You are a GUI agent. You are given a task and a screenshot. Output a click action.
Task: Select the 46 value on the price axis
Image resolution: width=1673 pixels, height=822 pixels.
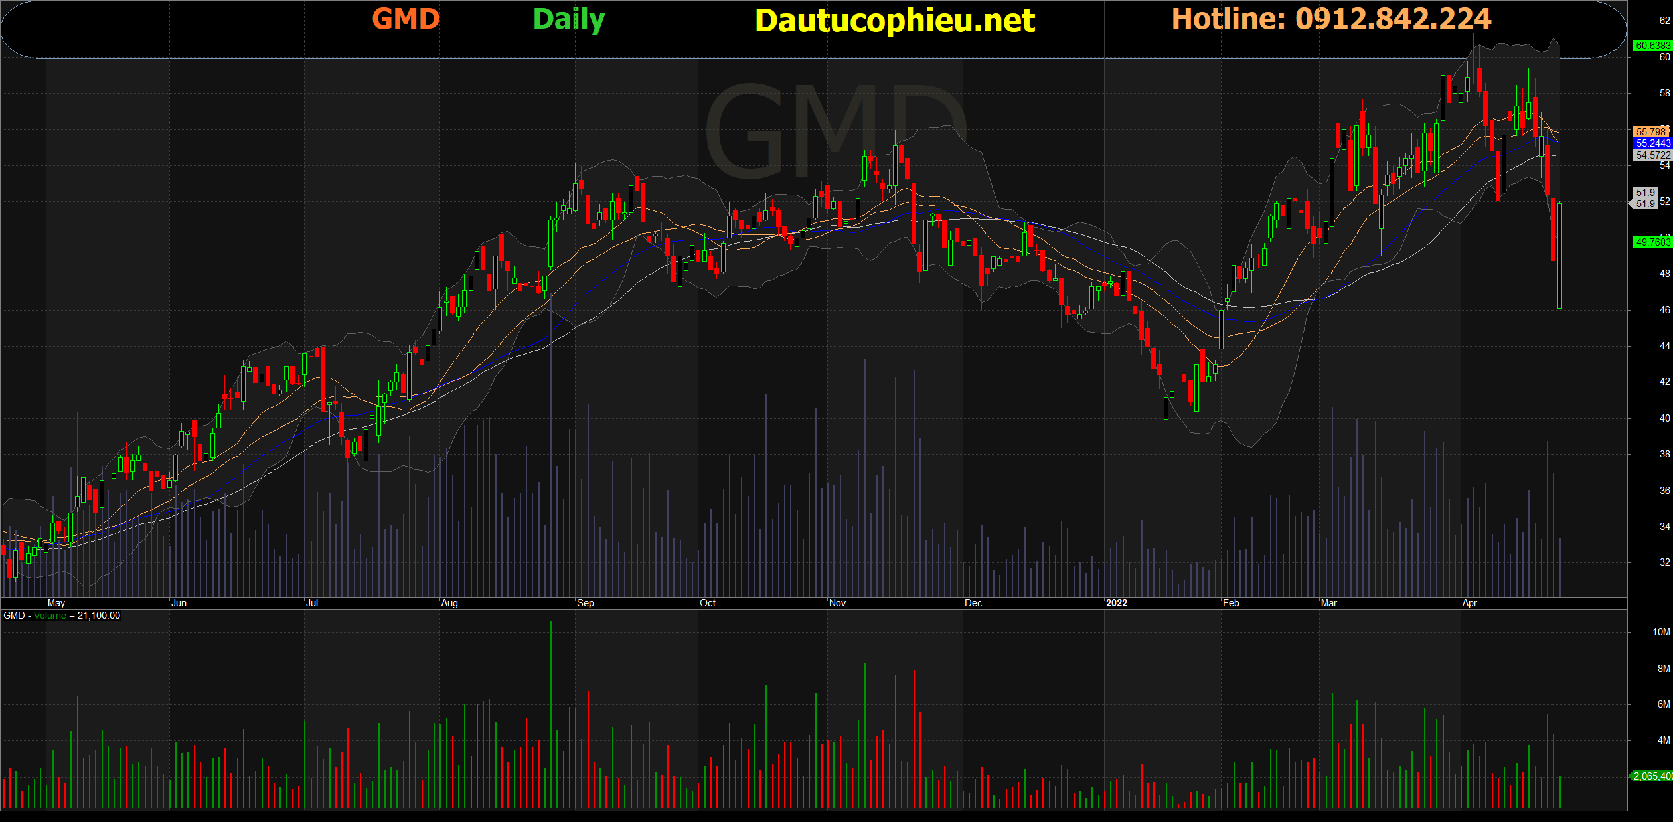1664,310
